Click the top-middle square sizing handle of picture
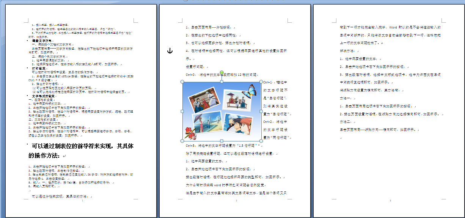The image size is (465, 218). [222, 82]
